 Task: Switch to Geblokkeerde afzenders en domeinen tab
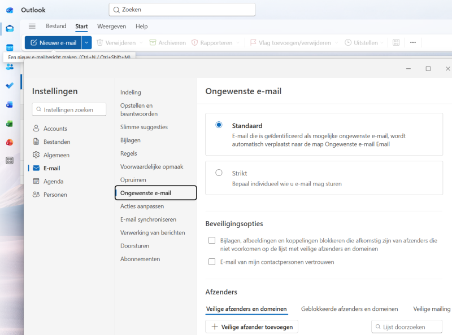tap(349, 309)
